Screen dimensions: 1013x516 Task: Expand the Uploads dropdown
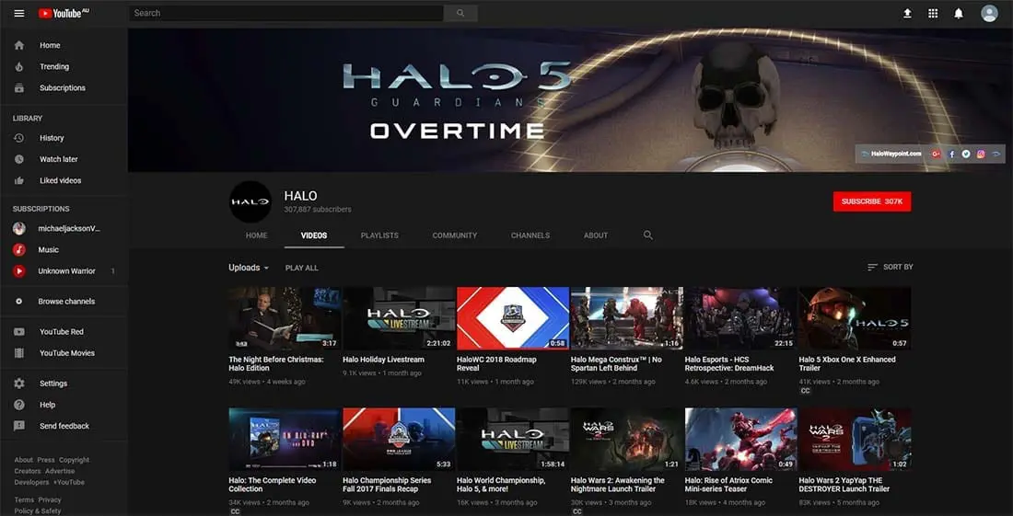point(249,268)
